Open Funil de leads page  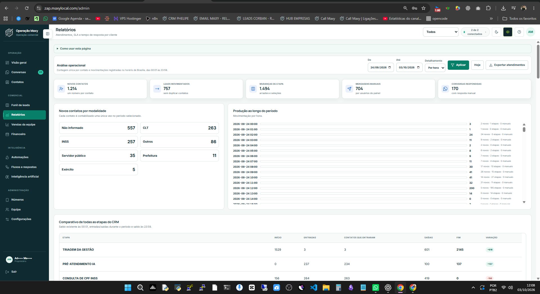pyautogui.click(x=24, y=105)
